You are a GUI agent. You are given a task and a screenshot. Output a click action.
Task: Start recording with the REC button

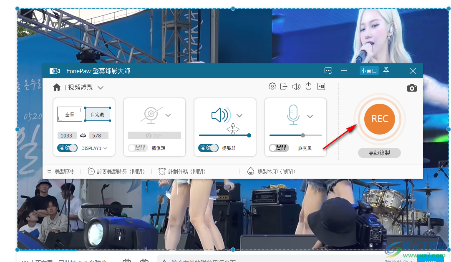(380, 119)
